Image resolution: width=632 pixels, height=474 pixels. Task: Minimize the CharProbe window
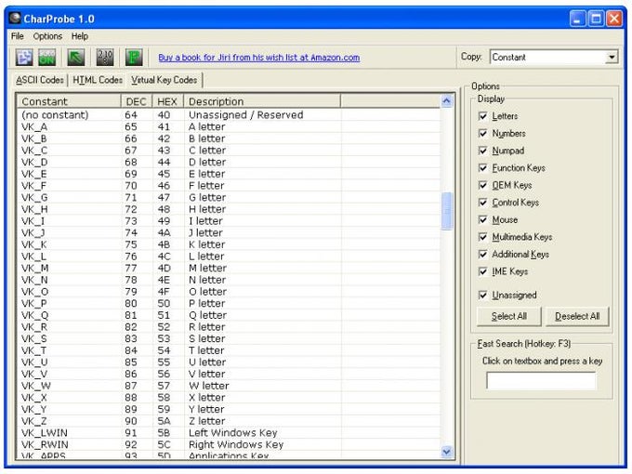pyautogui.click(x=577, y=19)
